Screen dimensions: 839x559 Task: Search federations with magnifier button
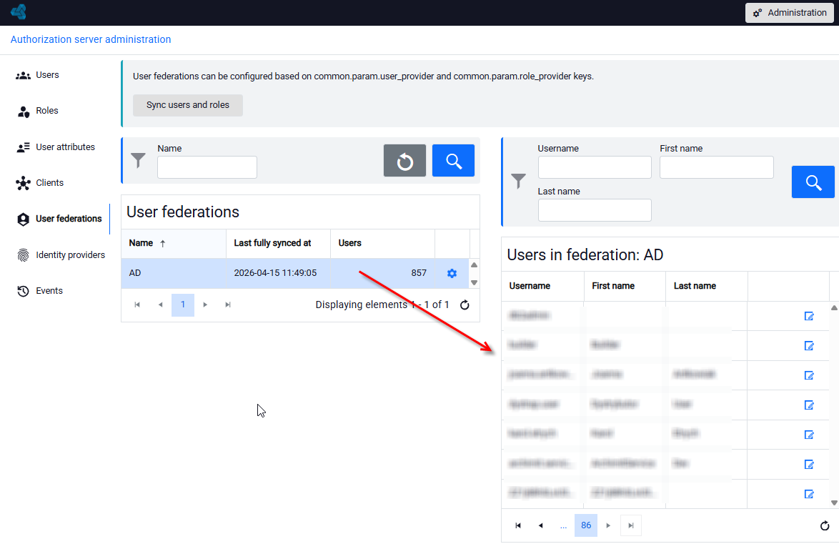453,161
